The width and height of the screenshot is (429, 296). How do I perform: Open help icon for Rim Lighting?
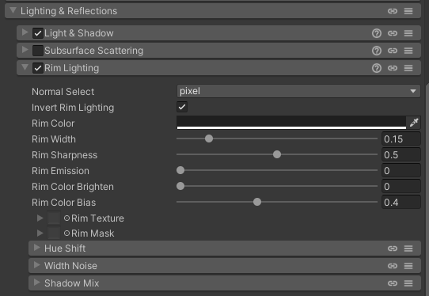coord(377,68)
